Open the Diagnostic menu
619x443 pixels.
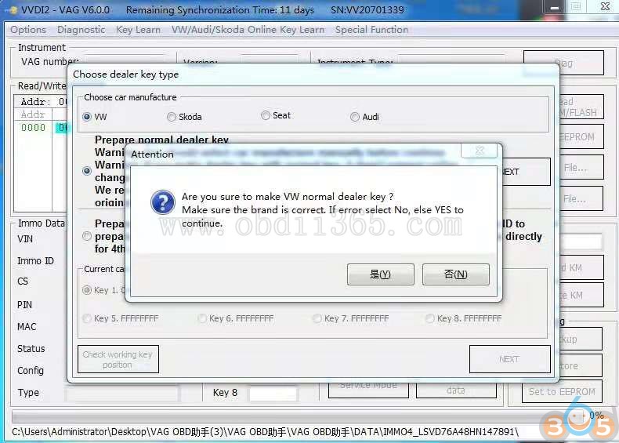[x=81, y=30]
